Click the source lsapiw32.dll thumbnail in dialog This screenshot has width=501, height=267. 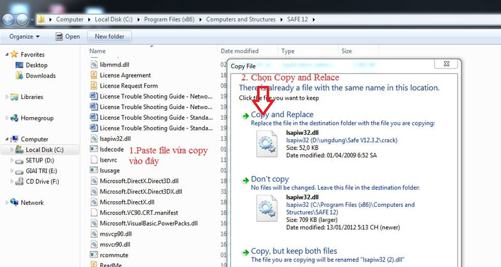coord(267,144)
